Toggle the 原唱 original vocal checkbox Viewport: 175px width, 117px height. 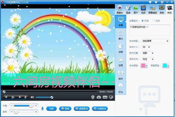(x=65, y=109)
